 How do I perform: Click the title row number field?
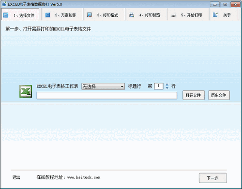coord(159,86)
